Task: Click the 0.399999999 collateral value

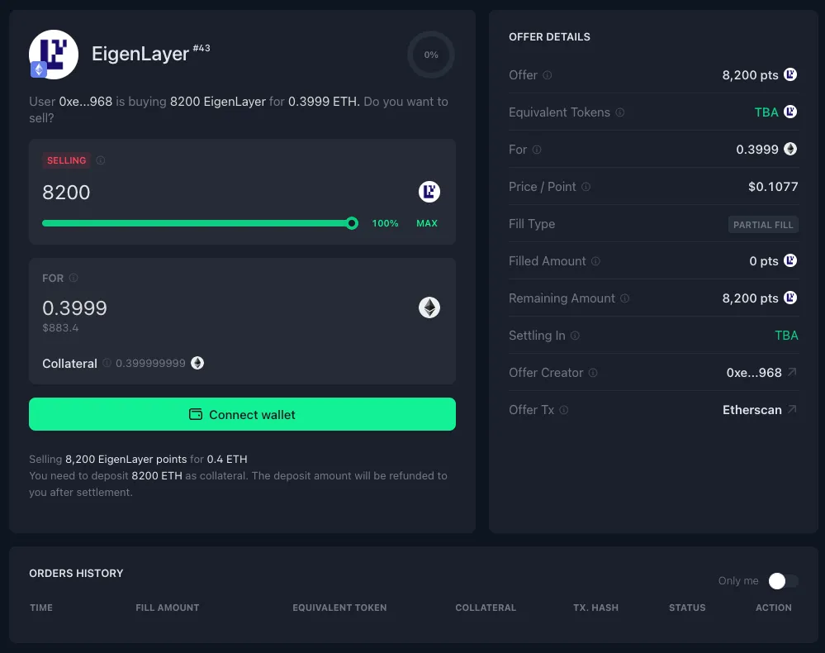Action: [150, 364]
